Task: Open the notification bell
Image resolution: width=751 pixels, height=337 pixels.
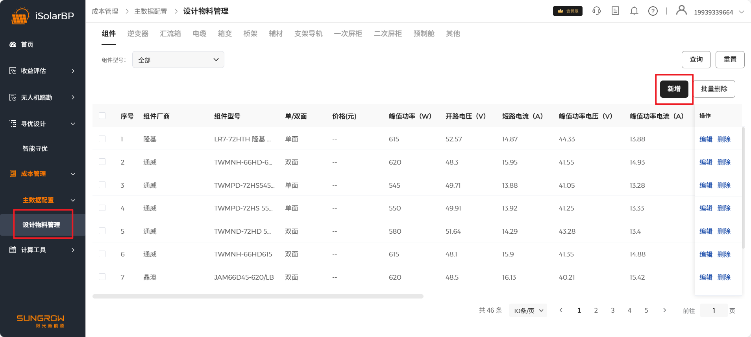Action: (x=634, y=11)
